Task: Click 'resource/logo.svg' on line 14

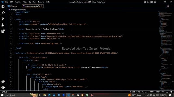Action: [x=50, y=43]
